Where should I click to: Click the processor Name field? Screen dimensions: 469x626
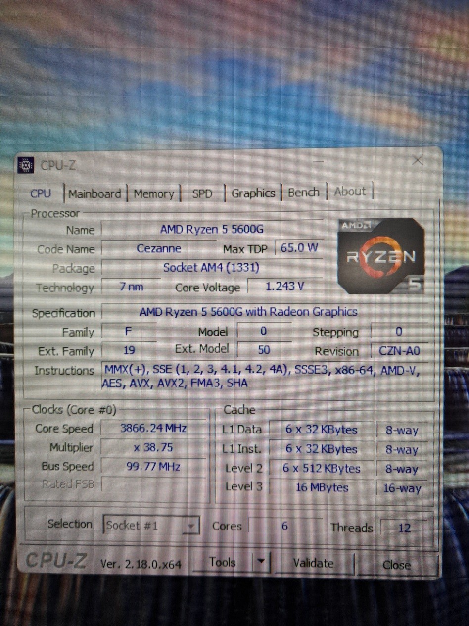[212, 230]
